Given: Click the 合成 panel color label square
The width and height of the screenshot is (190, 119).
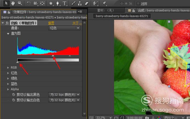Looking at the screenshot, I should point(129,10).
